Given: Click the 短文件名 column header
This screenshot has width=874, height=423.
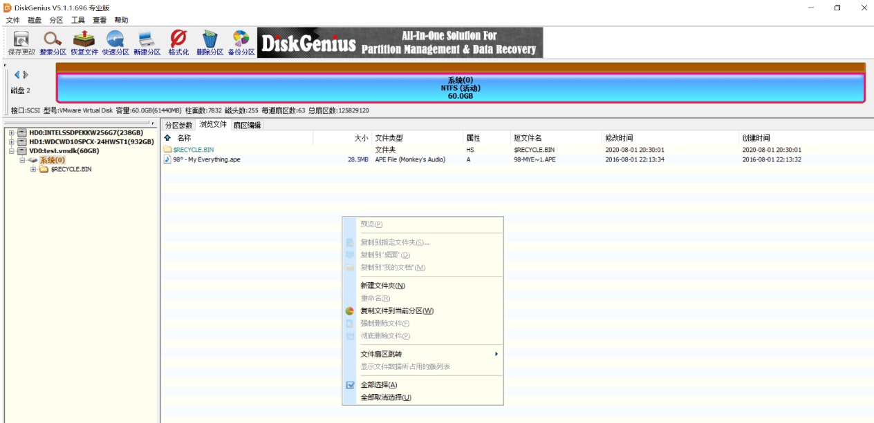Looking at the screenshot, I should coord(557,138).
